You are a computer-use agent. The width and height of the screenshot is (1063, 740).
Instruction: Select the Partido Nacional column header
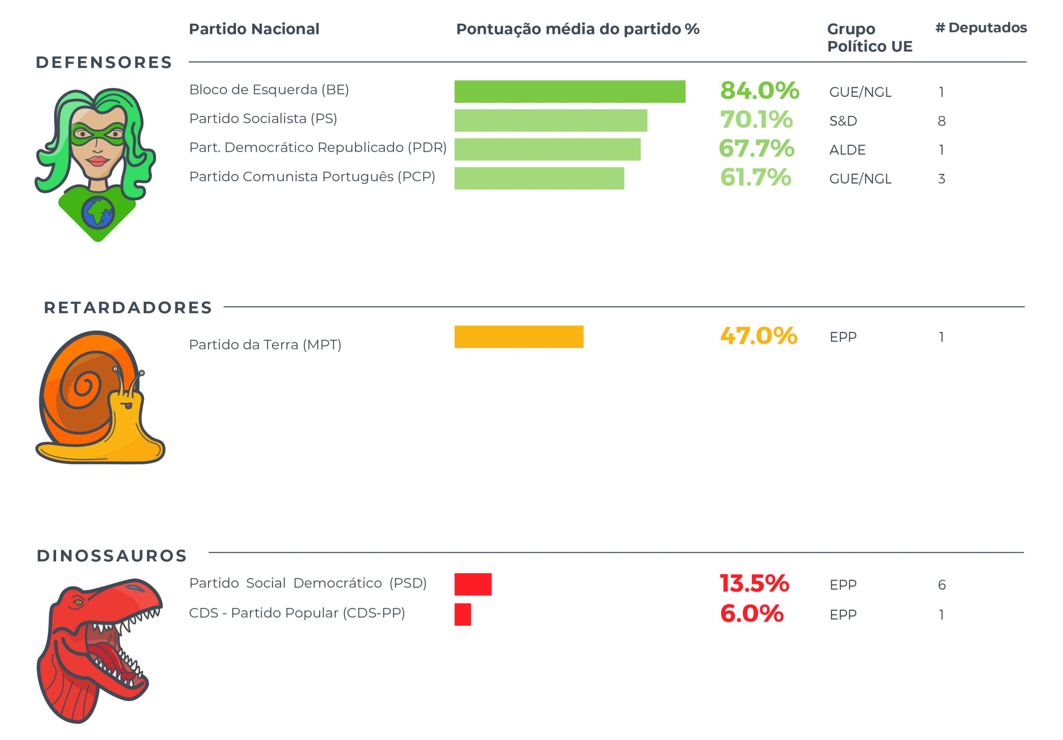point(254,29)
